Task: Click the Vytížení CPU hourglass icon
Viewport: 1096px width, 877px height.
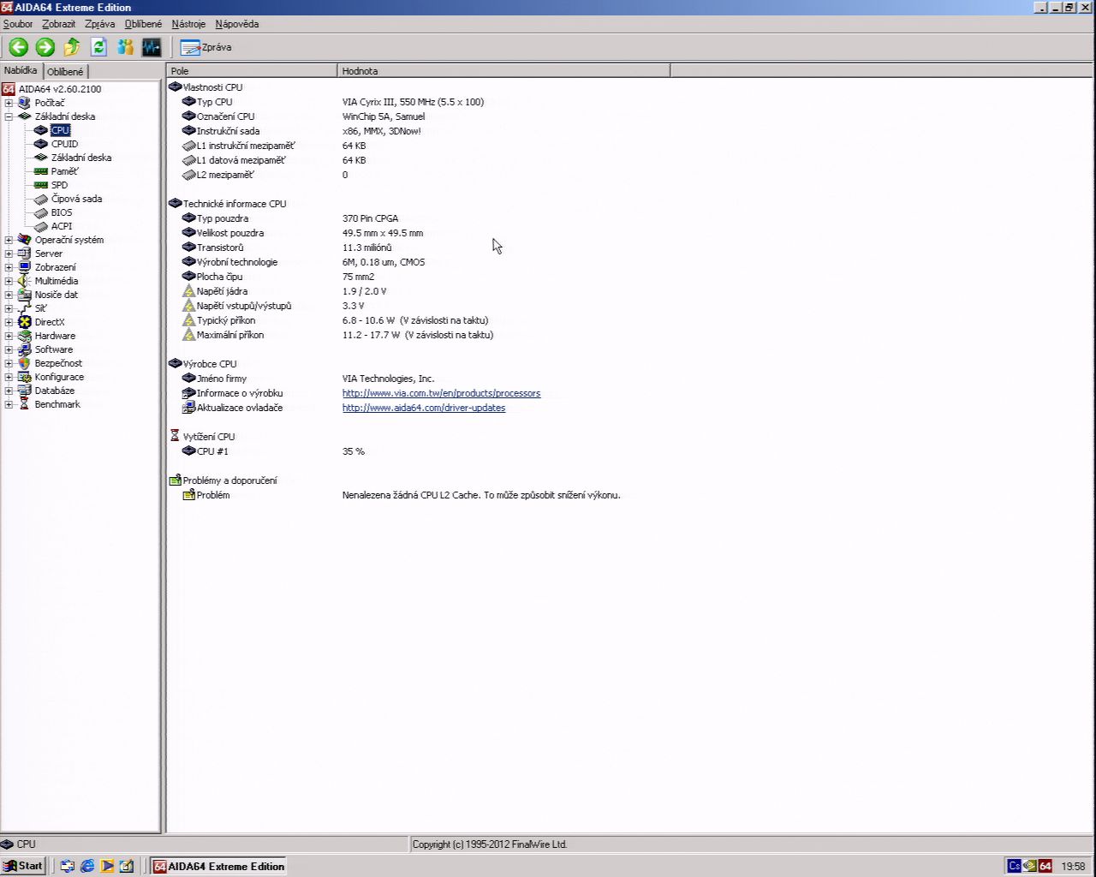Action: click(175, 437)
